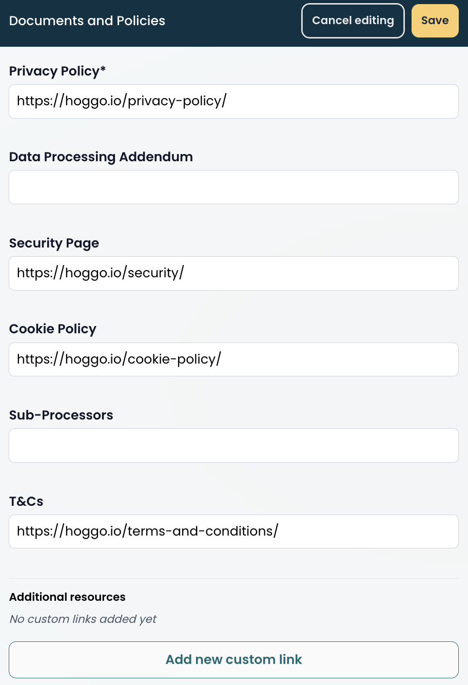Click the Privacy Policy label
Viewport: 468px width, 685px height.
57,71
